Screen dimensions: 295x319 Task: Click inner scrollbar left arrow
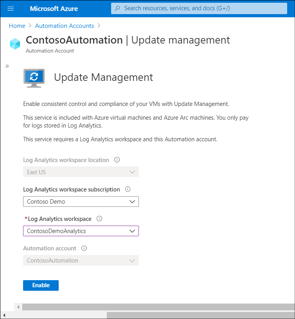coord(18,307)
